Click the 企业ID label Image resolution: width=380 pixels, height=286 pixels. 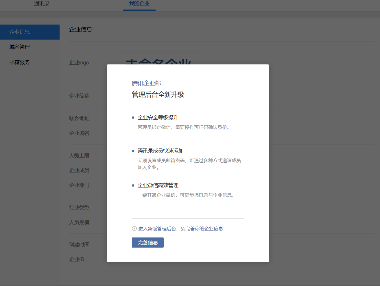(77, 259)
